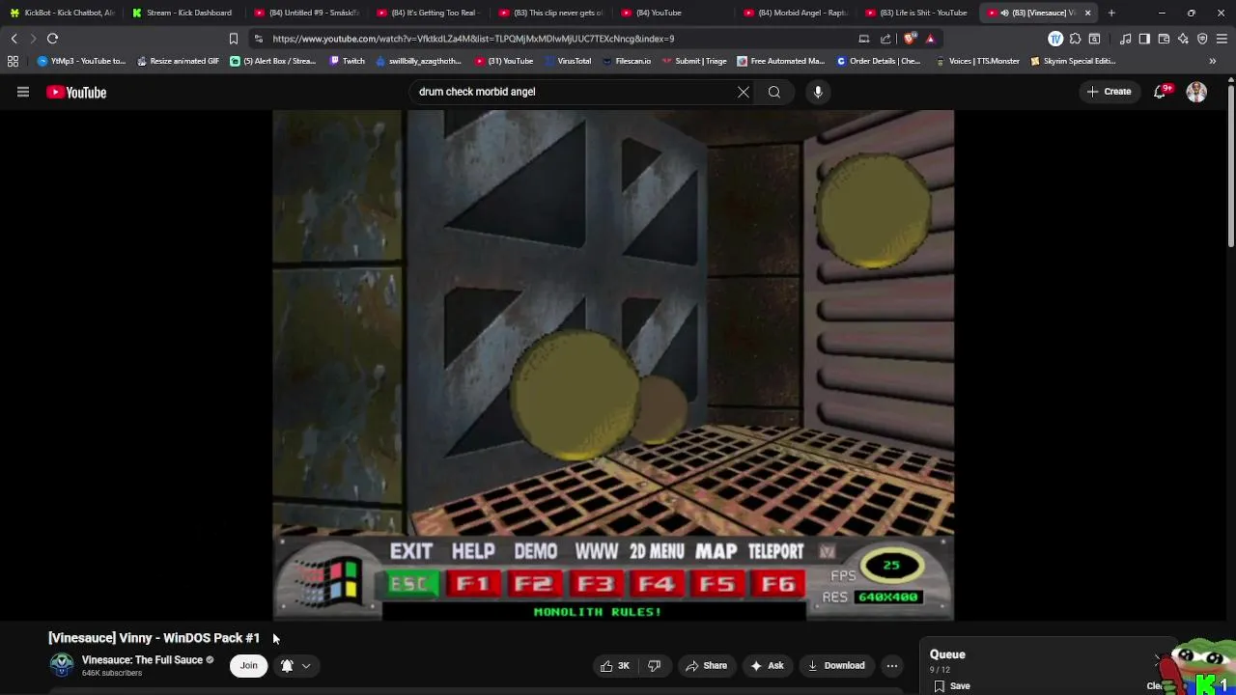Open subscription notification bell dropdown
Image resolution: width=1236 pixels, height=695 pixels.
pyautogui.click(x=295, y=665)
